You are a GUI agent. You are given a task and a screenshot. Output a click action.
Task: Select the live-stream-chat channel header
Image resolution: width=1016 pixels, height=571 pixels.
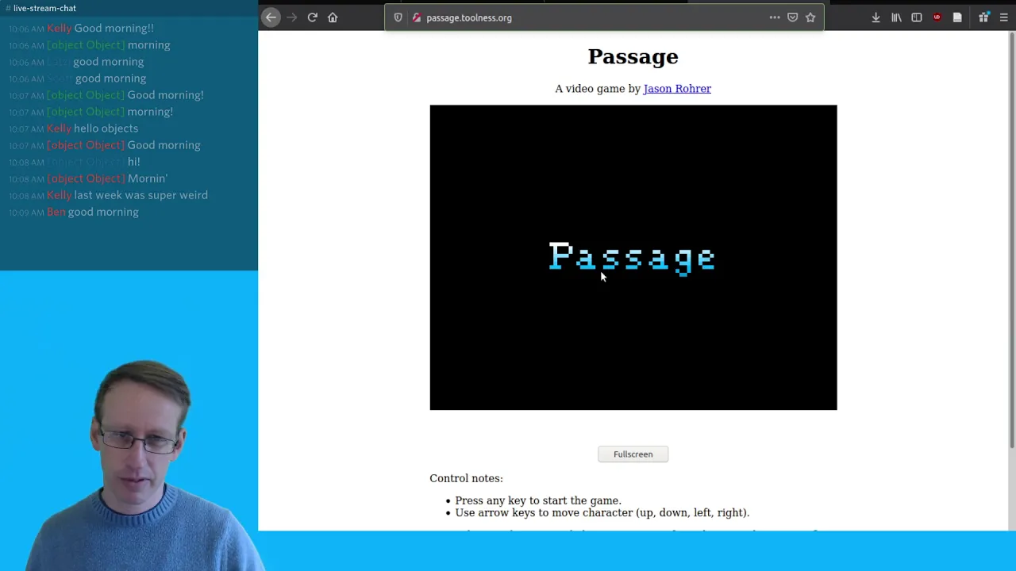[x=40, y=8]
